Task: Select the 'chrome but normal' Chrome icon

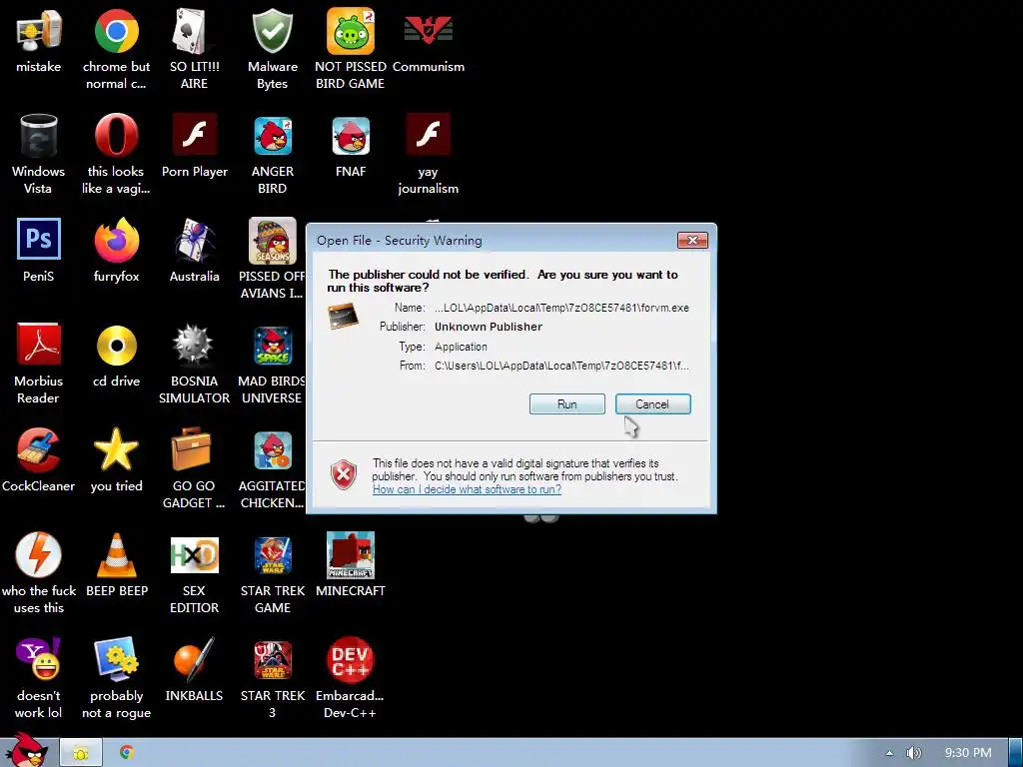Action: pos(116,31)
